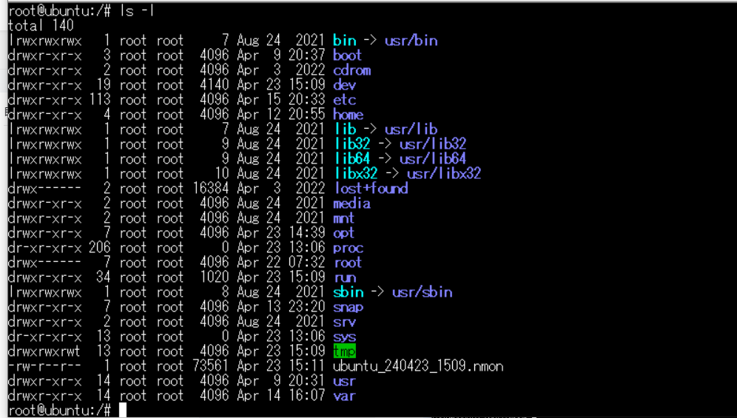
Task: Click the 'ls -l' command text
Action: (x=137, y=11)
